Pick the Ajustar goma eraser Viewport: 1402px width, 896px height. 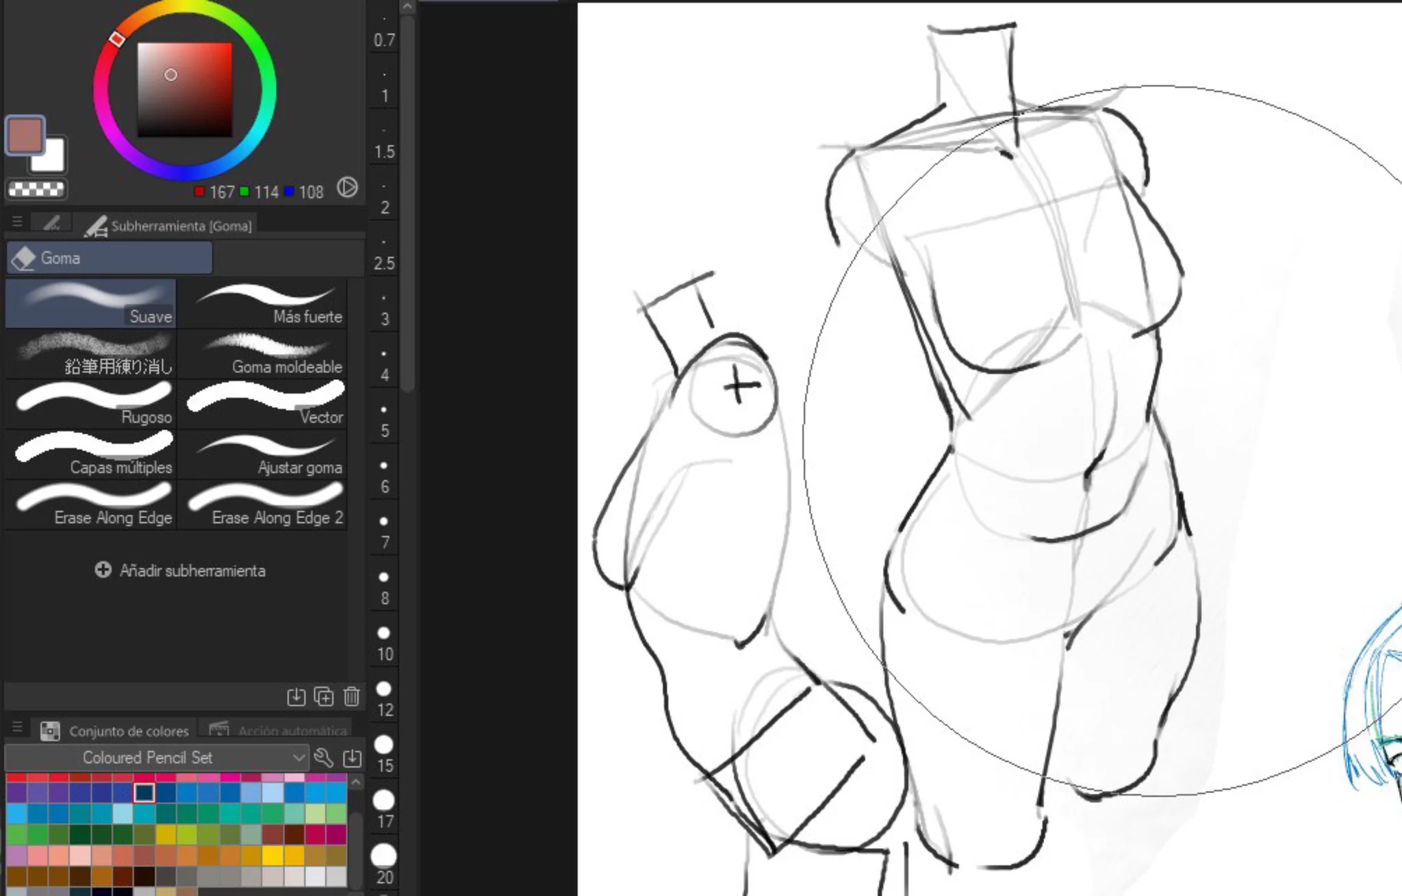click(x=262, y=454)
